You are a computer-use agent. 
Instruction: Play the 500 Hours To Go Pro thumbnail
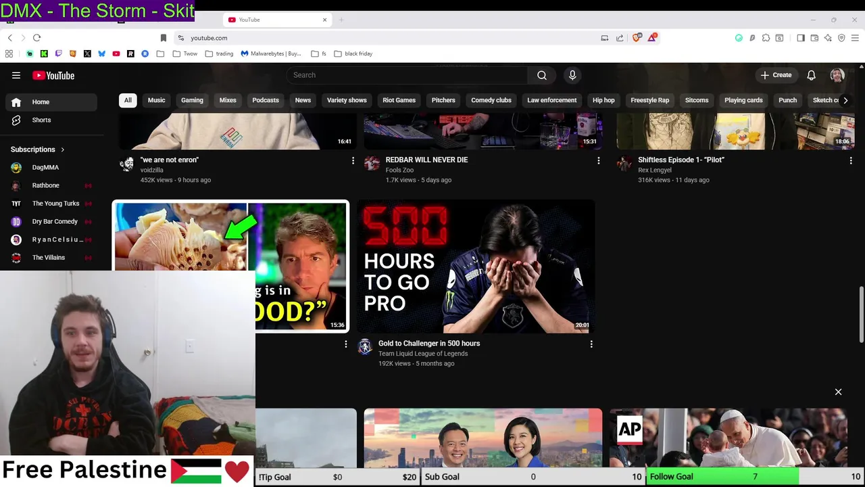click(x=476, y=266)
